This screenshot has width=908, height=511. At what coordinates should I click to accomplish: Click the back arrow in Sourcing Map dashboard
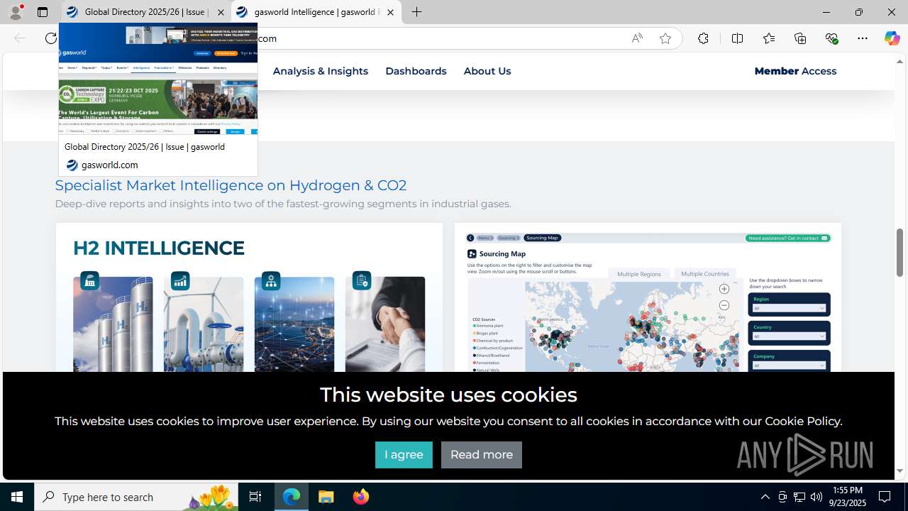pyautogui.click(x=470, y=238)
